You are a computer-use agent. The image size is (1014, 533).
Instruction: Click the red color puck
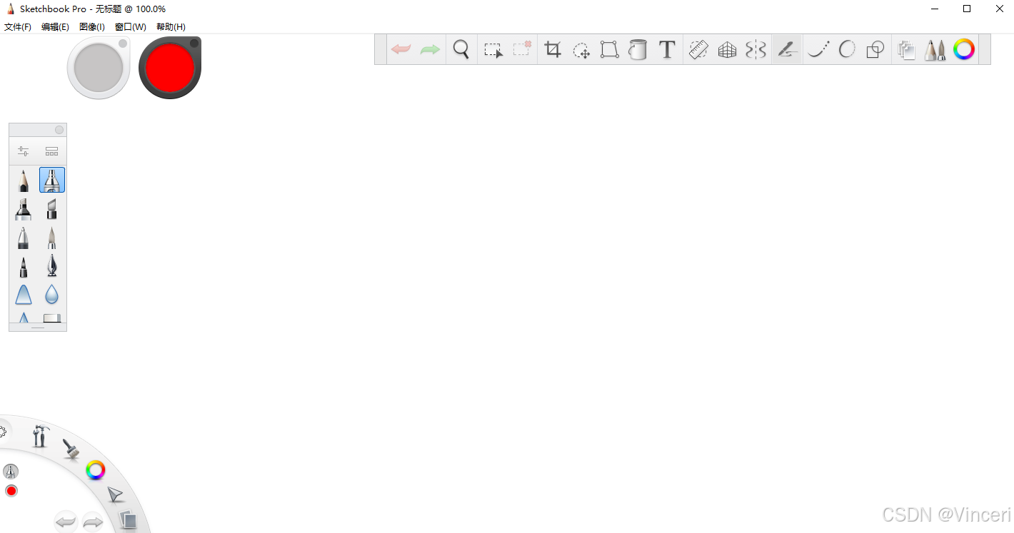[x=170, y=68]
